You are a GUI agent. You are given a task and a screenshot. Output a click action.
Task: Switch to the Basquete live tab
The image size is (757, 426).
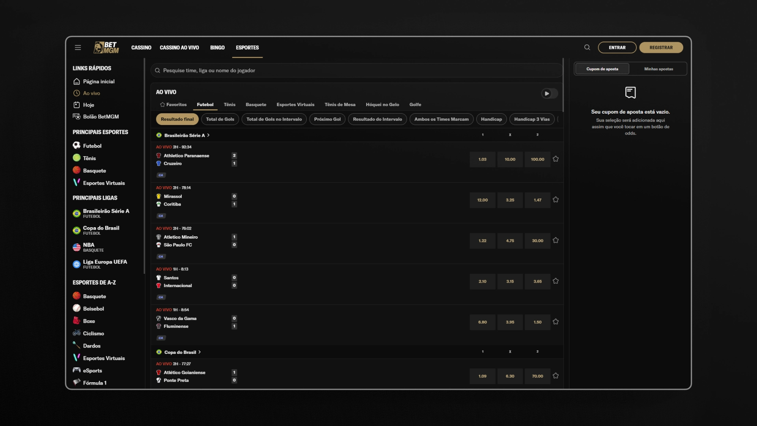pyautogui.click(x=256, y=105)
